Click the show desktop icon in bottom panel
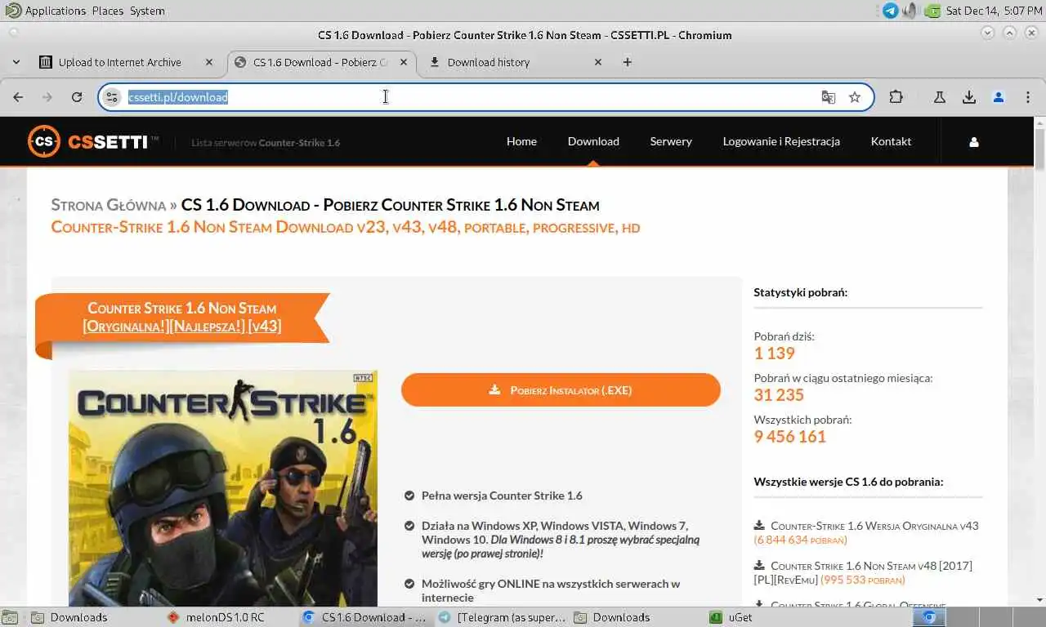Viewport: 1046px width, 627px height. coord(11,617)
